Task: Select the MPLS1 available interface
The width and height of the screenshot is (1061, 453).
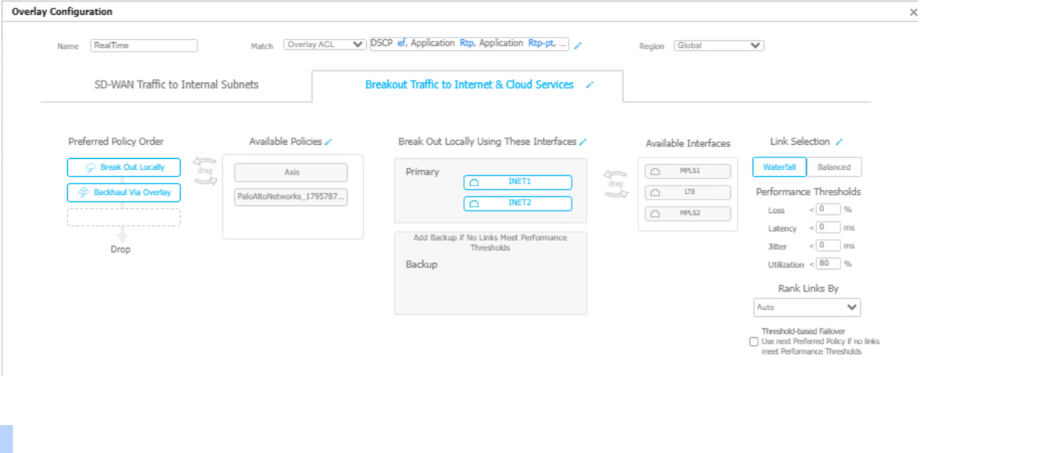Action: [688, 171]
